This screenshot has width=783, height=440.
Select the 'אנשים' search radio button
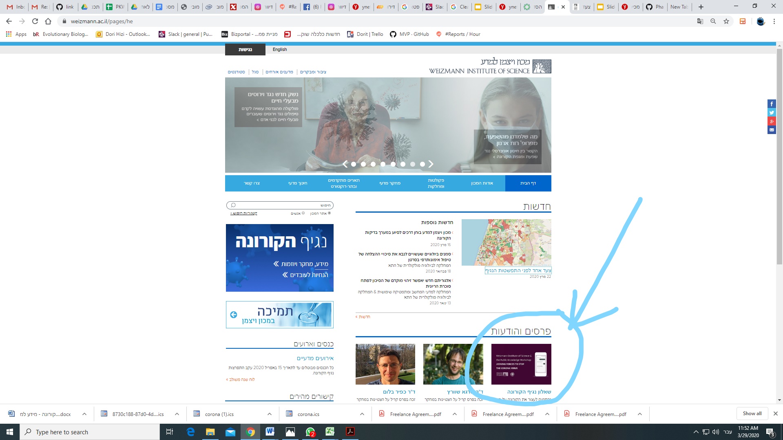pyautogui.click(x=303, y=213)
